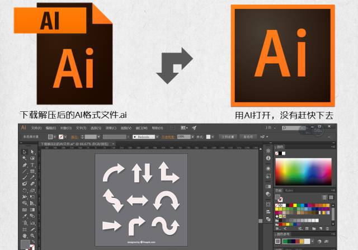Select the Rectangle tool
This screenshot has height=250, width=358.
pos(32,171)
